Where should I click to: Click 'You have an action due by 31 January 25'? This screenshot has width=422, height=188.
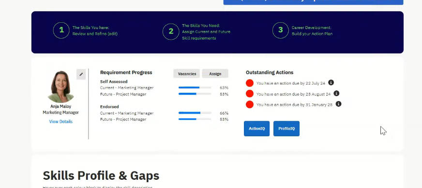pyautogui.click(x=294, y=104)
